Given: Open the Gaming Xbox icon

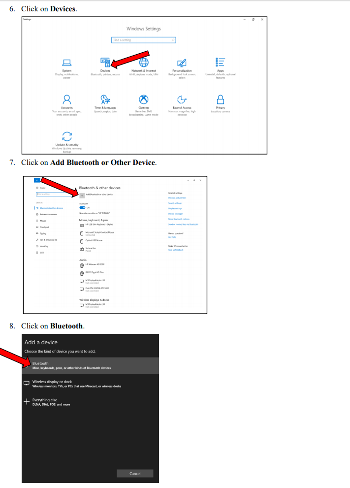Looking at the screenshot, I should (x=144, y=99).
